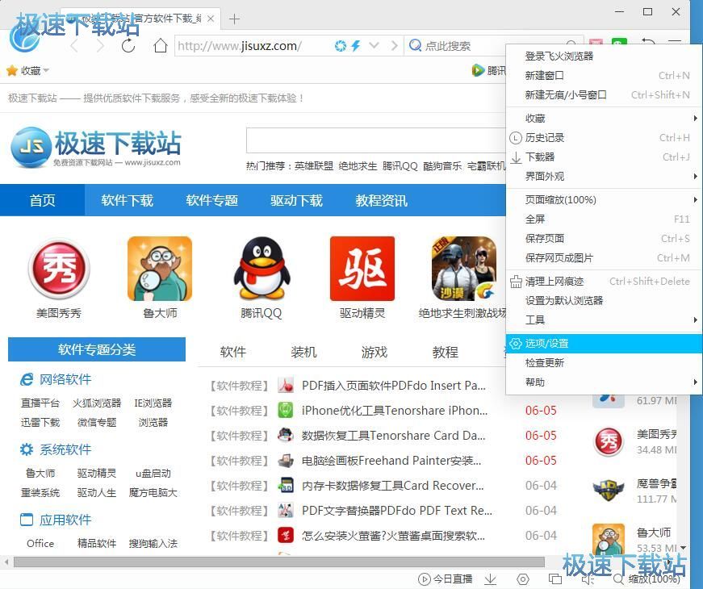This screenshot has width=703, height=589.
Task: Click the browser refresh icon
Action: 128,46
